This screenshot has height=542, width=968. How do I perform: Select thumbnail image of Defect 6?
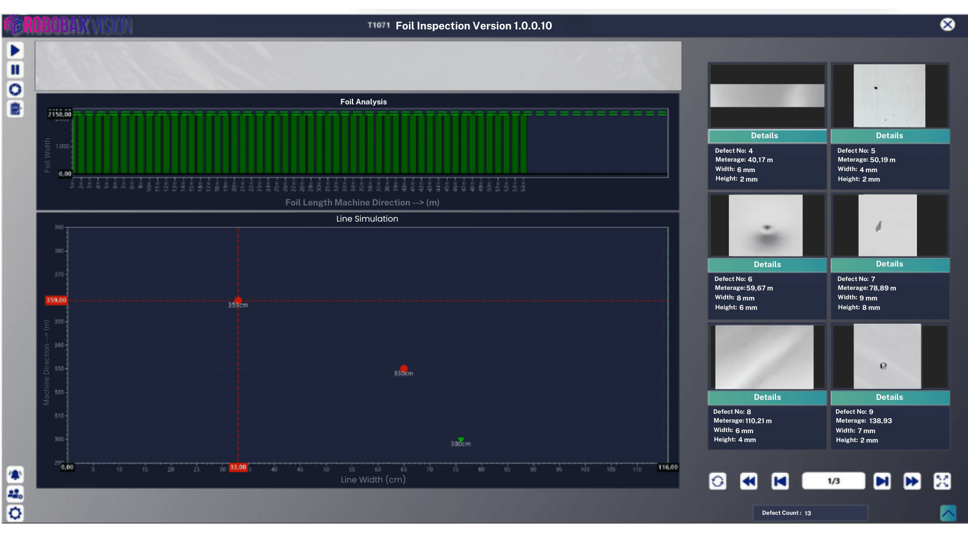pyautogui.click(x=767, y=225)
